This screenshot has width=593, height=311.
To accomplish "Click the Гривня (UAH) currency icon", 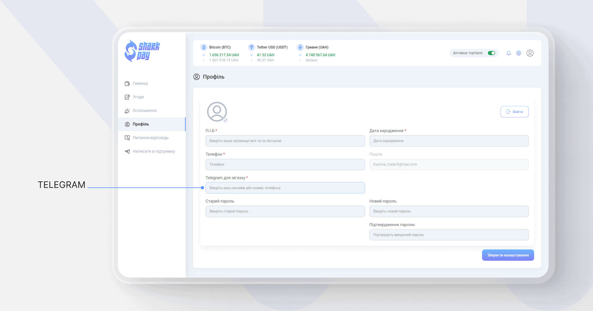I will pos(300,47).
